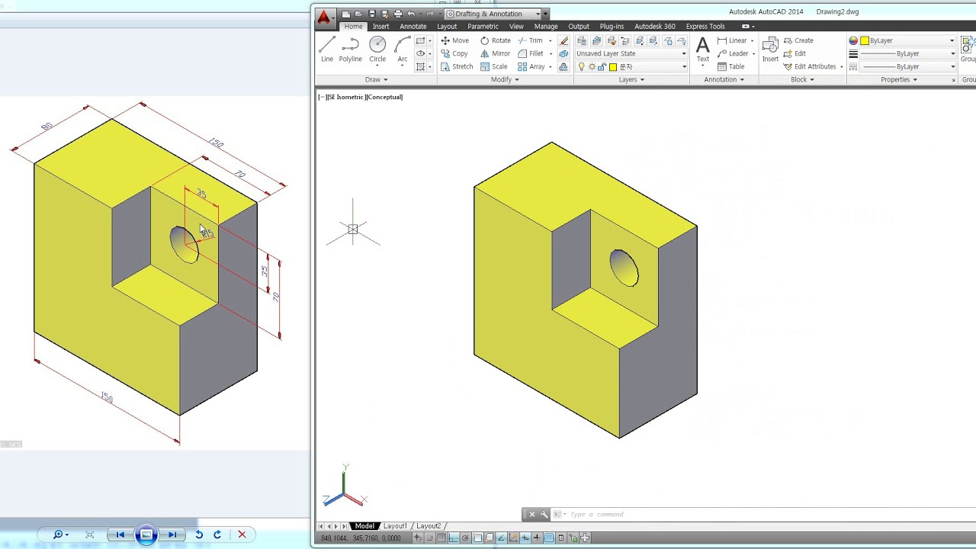The image size is (976, 549).
Task: Click the Stretch tool
Action: coord(457,66)
